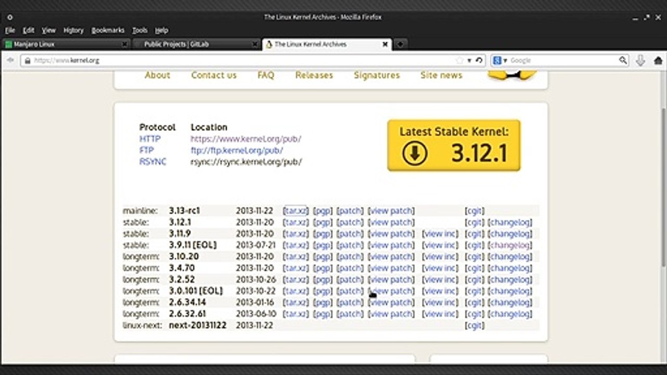Select The Linux Kernel Archives tab

point(327,44)
